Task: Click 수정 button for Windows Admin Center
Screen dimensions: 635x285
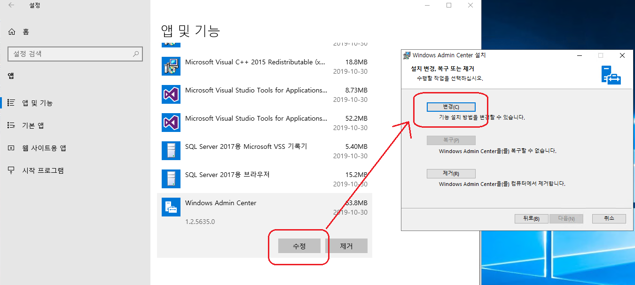Action: [x=299, y=246]
